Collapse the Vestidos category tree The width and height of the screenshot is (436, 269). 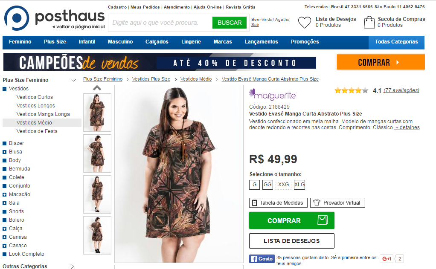[4, 89]
